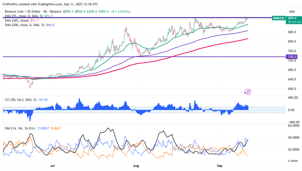This screenshot has width=302, height=171.
Task: Click the DMI ADX value 36.8161
Action: point(30,128)
